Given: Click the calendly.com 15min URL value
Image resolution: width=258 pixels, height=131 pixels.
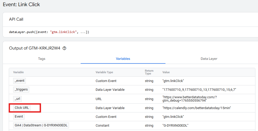Looking at the screenshot, I should pyautogui.click(x=197, y=108).
